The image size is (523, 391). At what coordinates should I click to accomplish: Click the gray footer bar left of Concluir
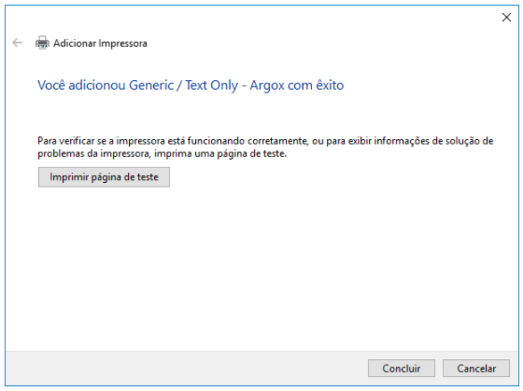tap(187, 369)
